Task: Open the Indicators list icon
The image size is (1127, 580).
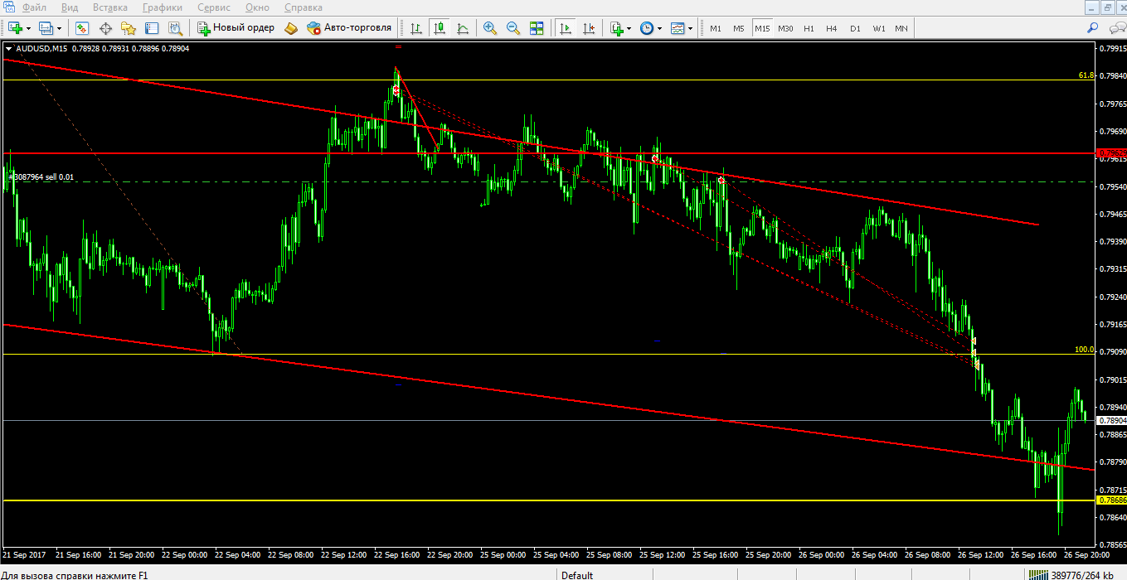Action: (616, 28)
